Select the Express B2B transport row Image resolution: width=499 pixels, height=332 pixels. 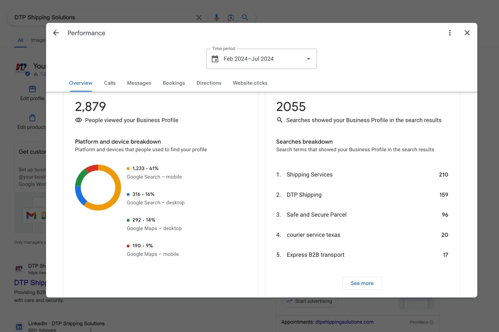(x=362, y=255)
